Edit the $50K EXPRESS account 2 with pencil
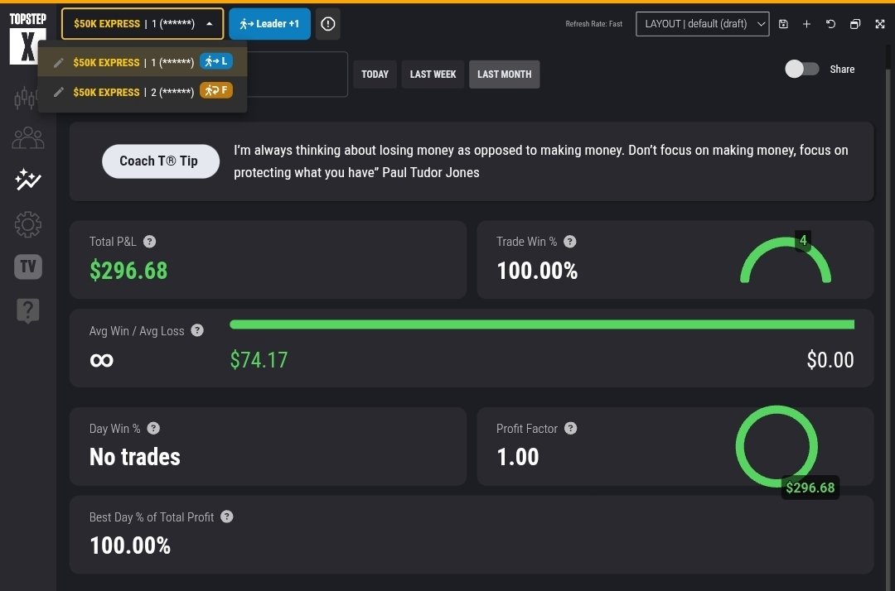 click(x=57, y=92)
